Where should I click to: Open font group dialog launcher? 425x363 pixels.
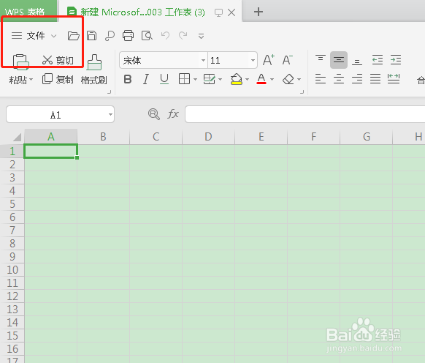(302, 91)
